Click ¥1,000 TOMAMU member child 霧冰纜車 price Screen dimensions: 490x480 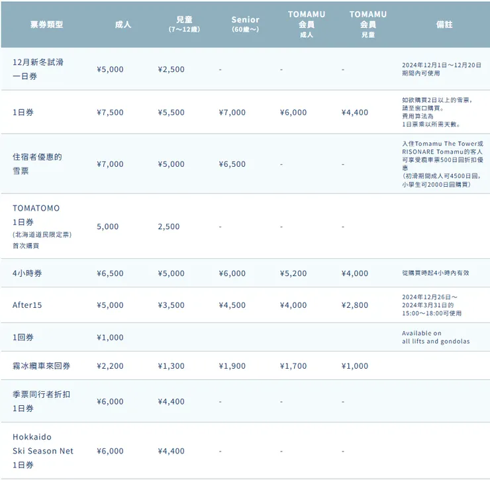tap(355, 366)
